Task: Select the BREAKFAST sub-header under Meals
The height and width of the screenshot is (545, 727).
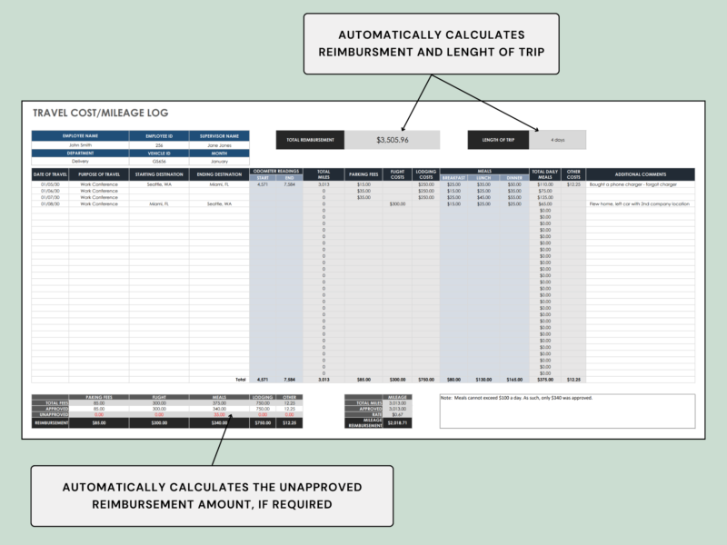Action: 453,178
